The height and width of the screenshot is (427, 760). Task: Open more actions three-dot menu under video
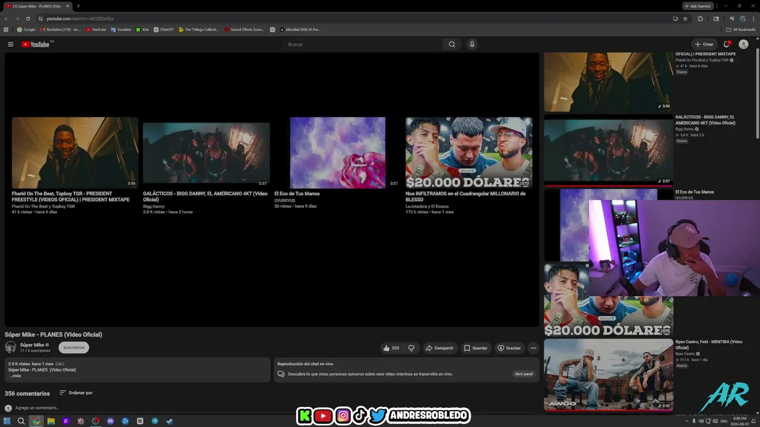tap(533, 348)
